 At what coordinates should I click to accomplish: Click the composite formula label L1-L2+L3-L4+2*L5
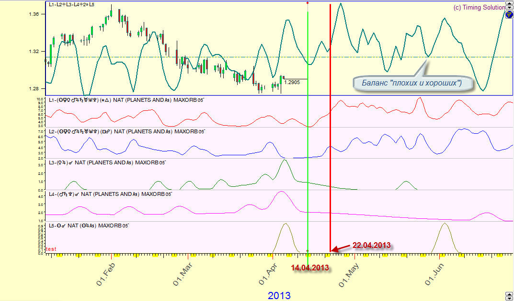[x=72, y=5]
